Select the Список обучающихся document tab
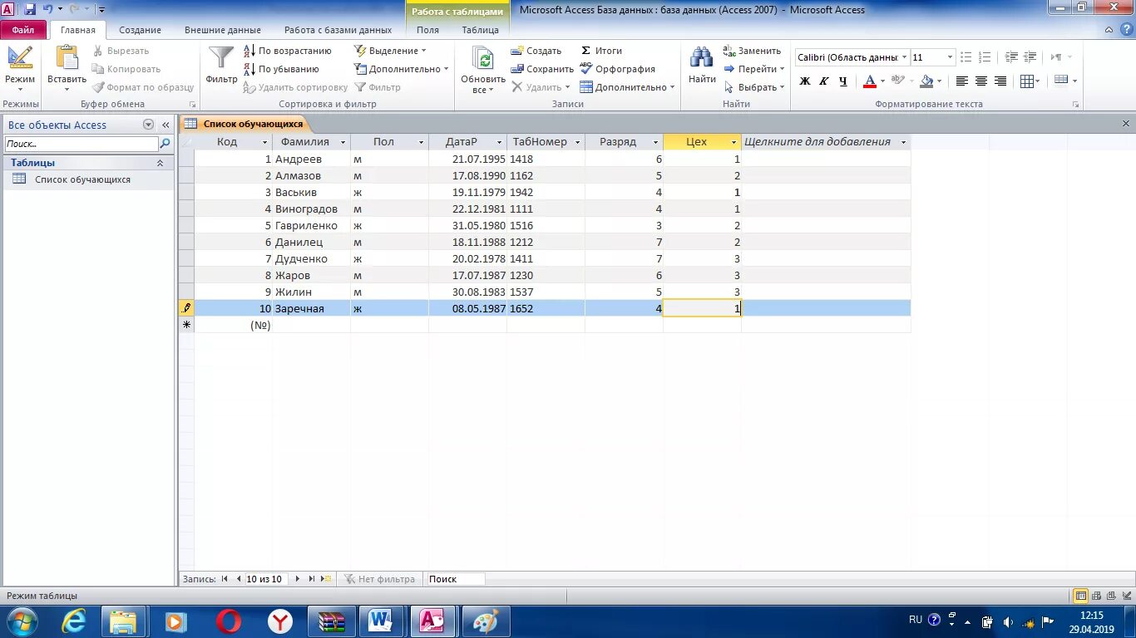Image resolution: width=1136 pixels, height=638 pixels. [x=246, y=124]
